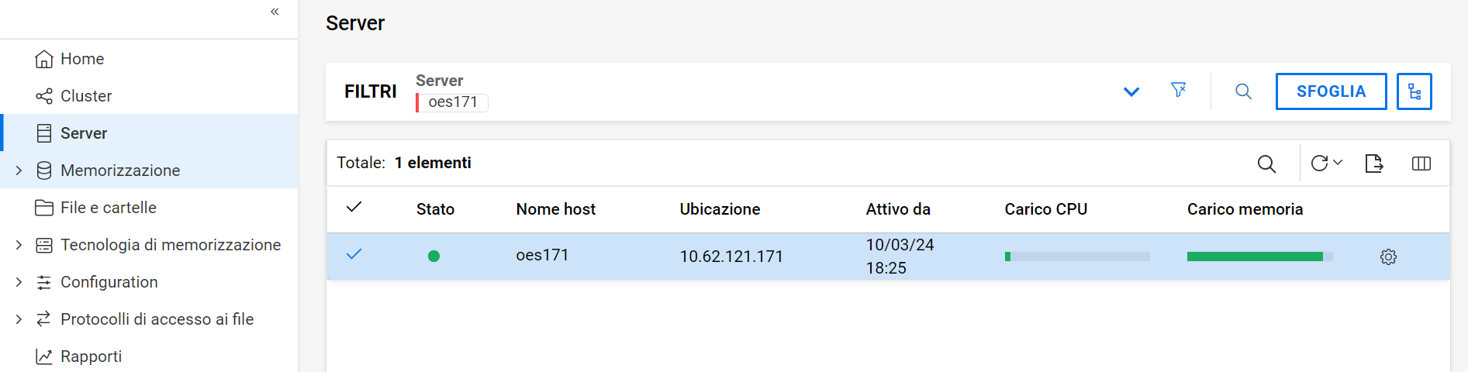Click the table search magnifier icon
The image size is (1468, 372).
pos(1266,164)
